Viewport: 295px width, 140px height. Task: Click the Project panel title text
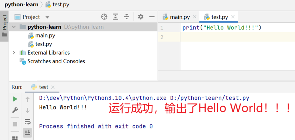[31, 17]
